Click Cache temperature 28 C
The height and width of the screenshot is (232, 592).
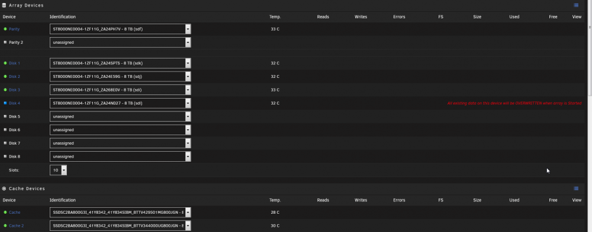[x=275, y=213]
